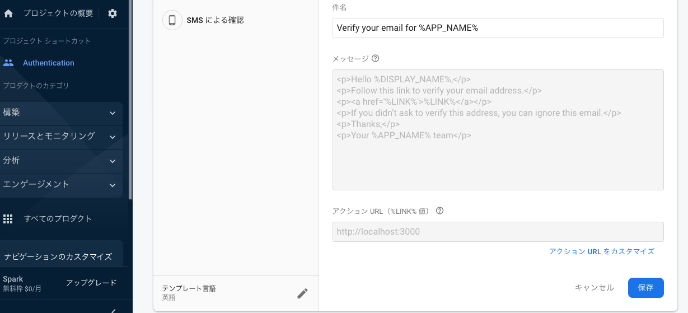The image size is (688, 313).
Task: Click the プロジェクト ショートカット heading
Action: 47,41
